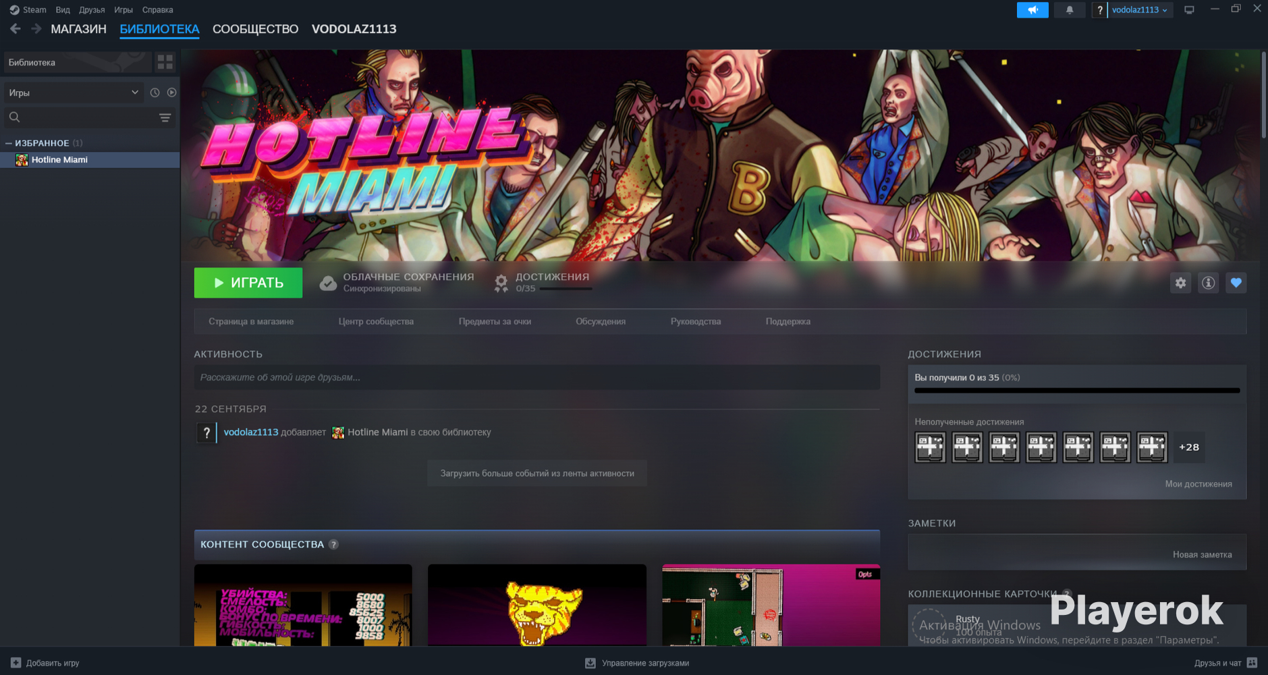Click the page vertical scrollbar
Image resolution: width=1268 pixels, height=675 pixels.
[x=1264, y=94]
